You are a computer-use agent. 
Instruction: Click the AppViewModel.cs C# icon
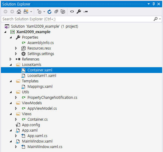point(24,109)
